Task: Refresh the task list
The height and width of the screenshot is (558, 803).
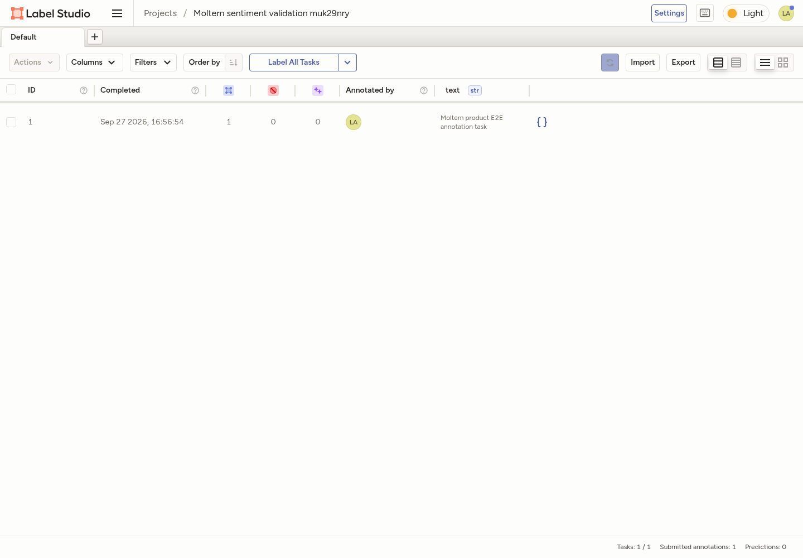Action: (x=610, y=62)
